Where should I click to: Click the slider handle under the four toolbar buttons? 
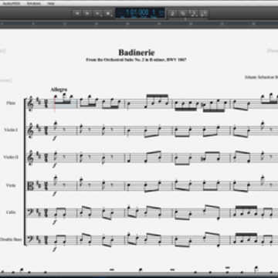[x=185, y=19]
